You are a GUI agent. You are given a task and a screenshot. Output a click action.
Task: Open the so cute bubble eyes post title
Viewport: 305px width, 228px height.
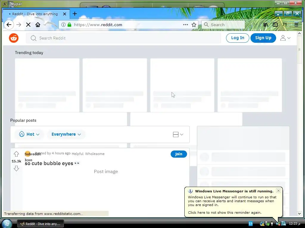52,163
